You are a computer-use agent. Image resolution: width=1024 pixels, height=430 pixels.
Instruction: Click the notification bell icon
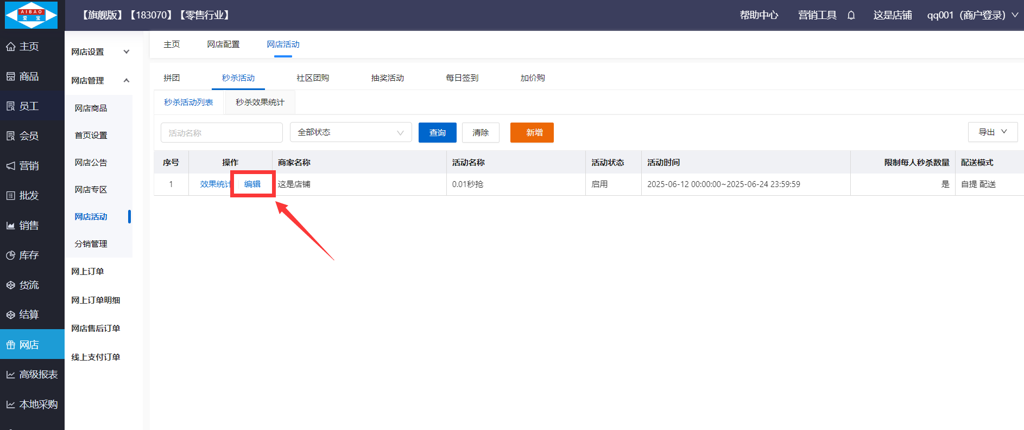pyautogui.click(x=851, y=15)
